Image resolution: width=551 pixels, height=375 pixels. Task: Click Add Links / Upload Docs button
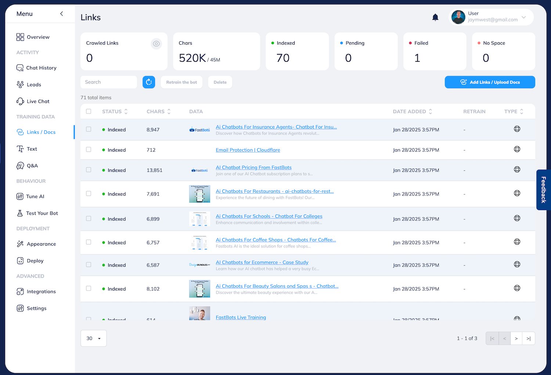click(490, 82)
